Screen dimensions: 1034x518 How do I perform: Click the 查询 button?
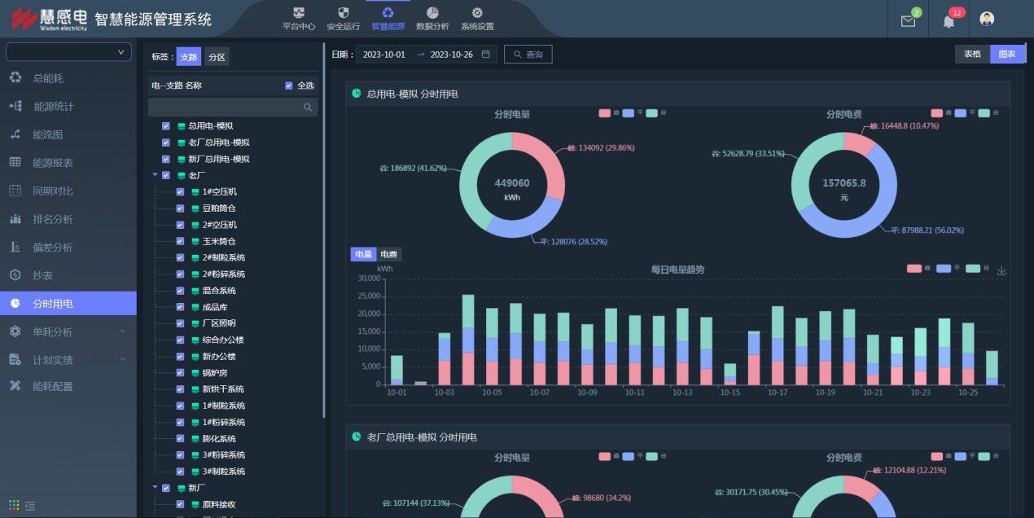click(528, 55)
